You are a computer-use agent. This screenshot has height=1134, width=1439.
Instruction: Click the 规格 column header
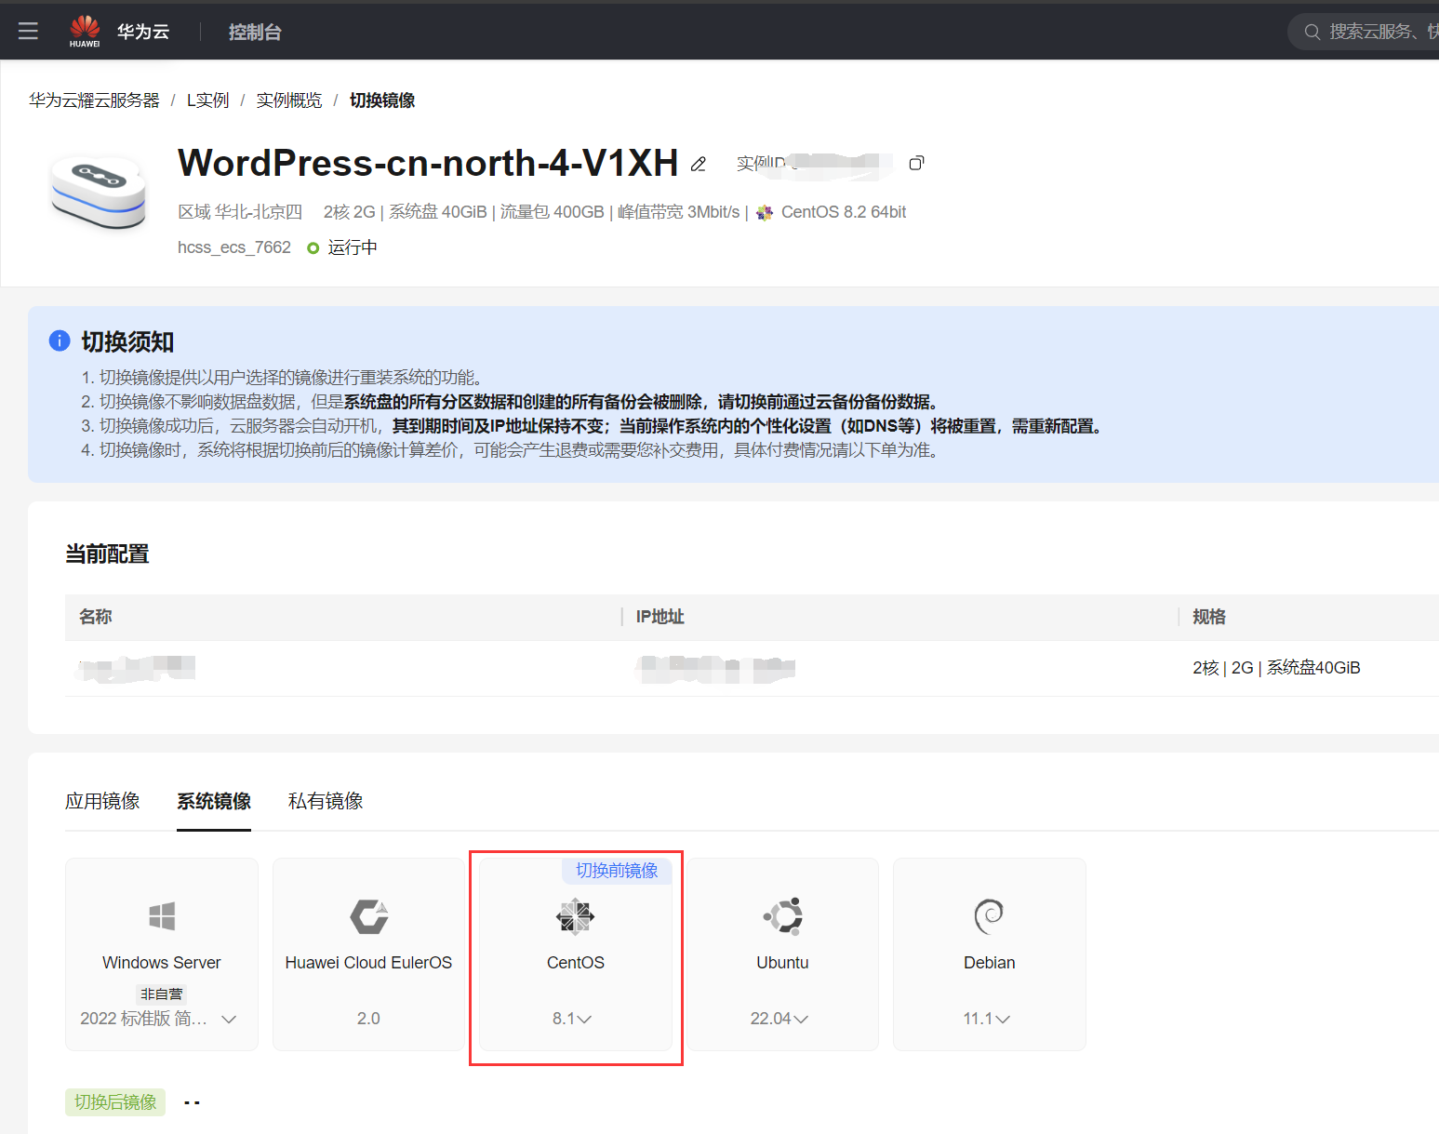(1209, 617)
